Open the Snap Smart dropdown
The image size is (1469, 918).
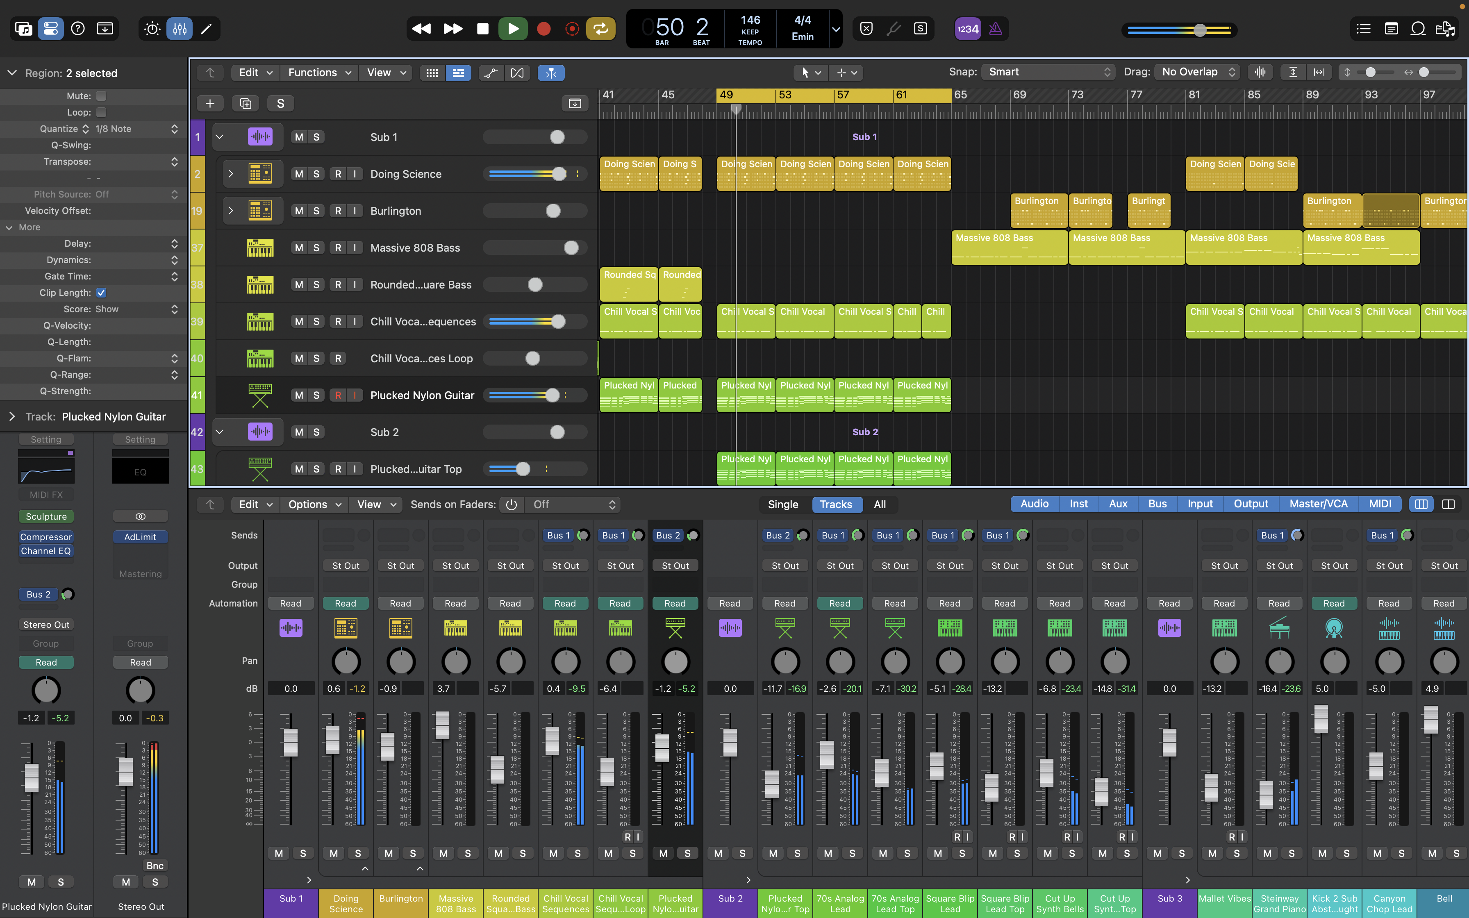1048,72
